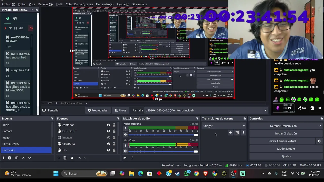Move selected source down in Fuentes
324x182 pixels.
pos(85,158)
